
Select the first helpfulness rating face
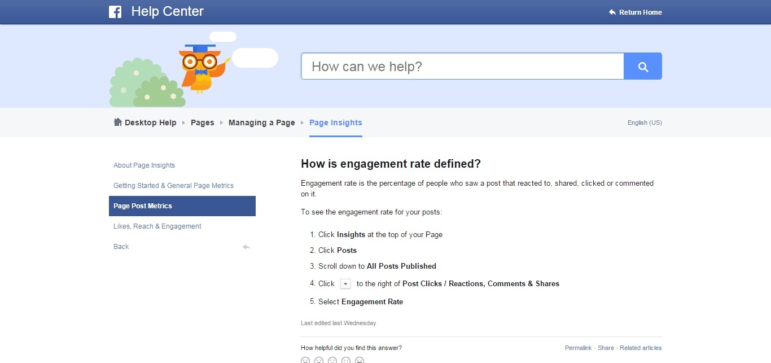pos(305,360)
